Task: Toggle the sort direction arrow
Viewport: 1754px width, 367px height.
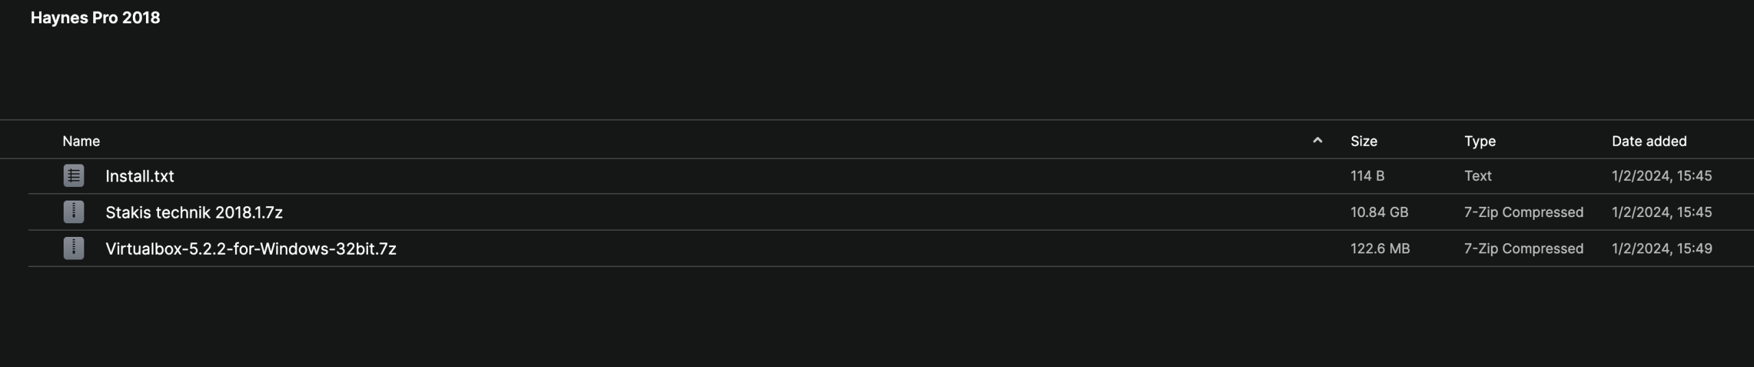Action: [1317, 141]
